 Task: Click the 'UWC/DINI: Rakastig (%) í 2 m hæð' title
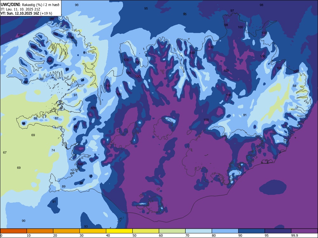point(30,5)
